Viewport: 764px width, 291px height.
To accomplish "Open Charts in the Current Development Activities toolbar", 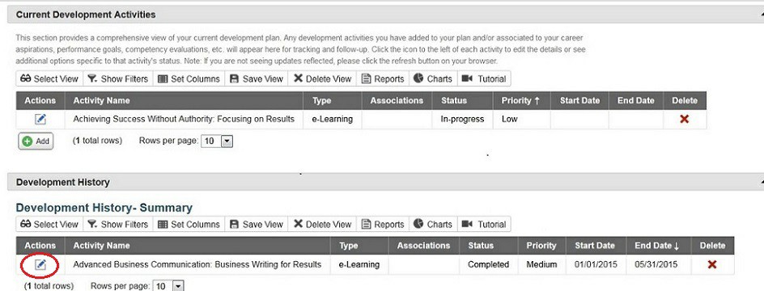I will click(433, 79).
